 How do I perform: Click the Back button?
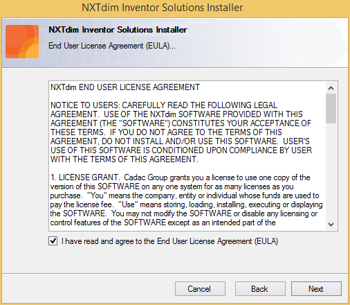[260, 289]
